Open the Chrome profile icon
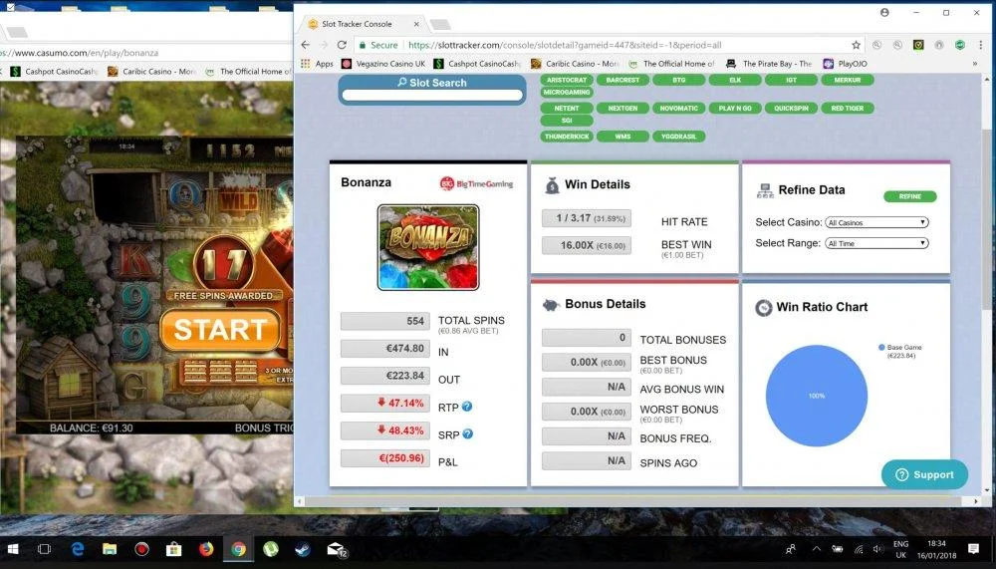 [884, 13]
